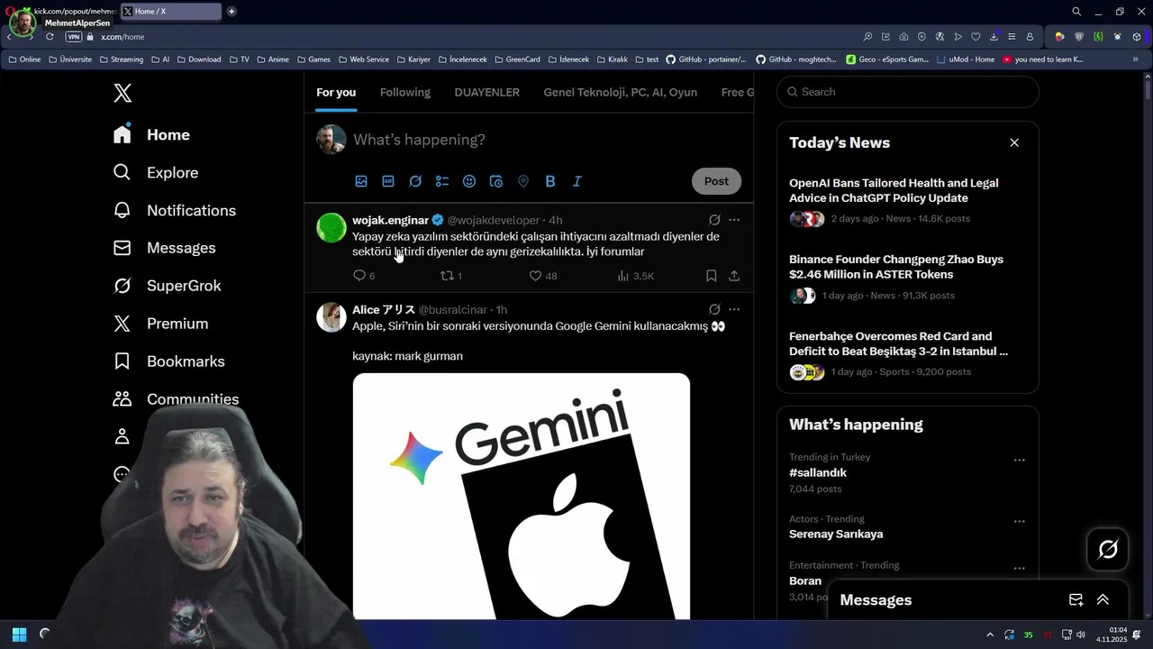Click the Grok icon in composer toolbar
The width and height of the screenshot is (1153, 649).
click(415, 181)
